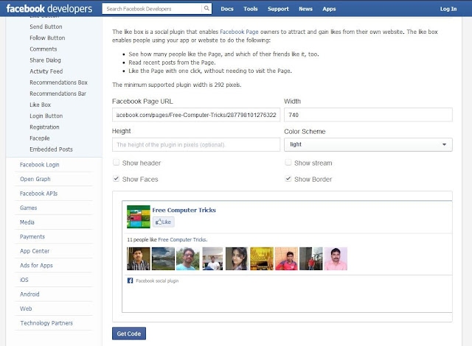Open Open Graph section
This screenshot has height=346, width=472.
pos(35,179)
